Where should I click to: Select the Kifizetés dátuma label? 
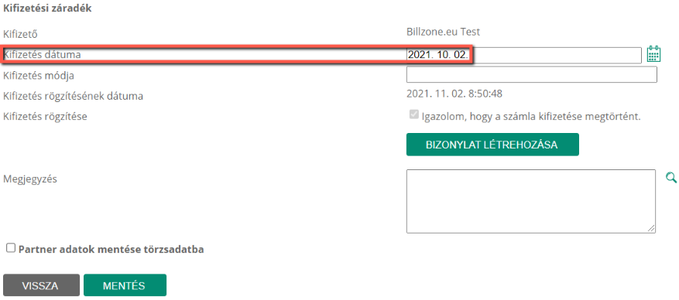coord(42,54)
